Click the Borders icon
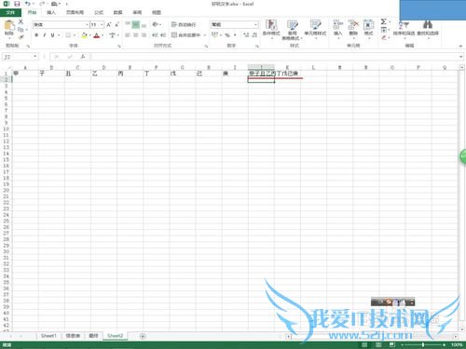This screenshot has height=349, width=466. [68, 35]
